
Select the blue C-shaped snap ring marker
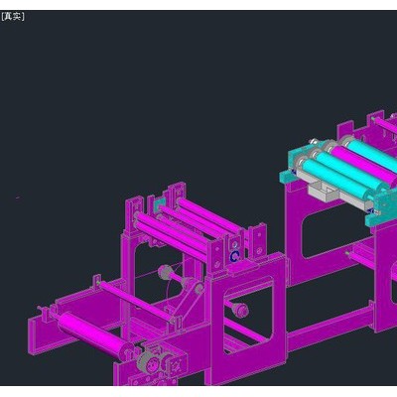click(234, 256)
